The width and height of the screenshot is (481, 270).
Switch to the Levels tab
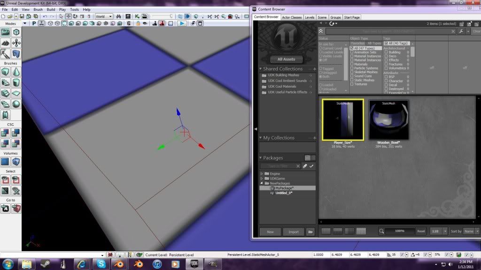(x=310, y=17)
